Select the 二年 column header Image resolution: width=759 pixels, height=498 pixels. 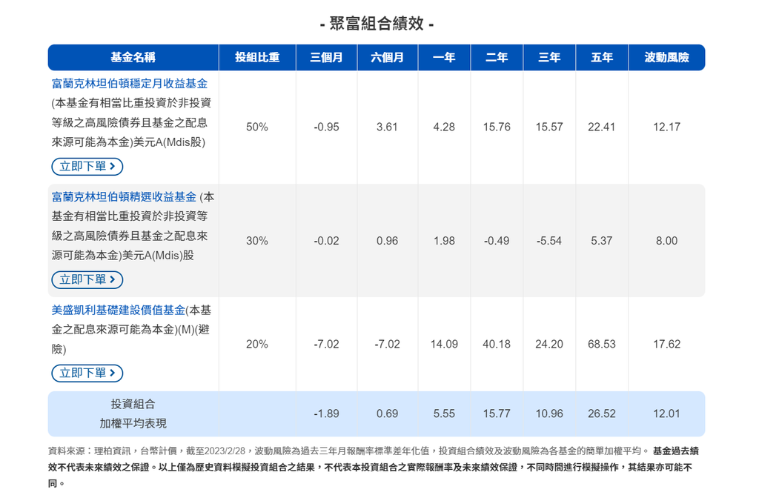497,58
